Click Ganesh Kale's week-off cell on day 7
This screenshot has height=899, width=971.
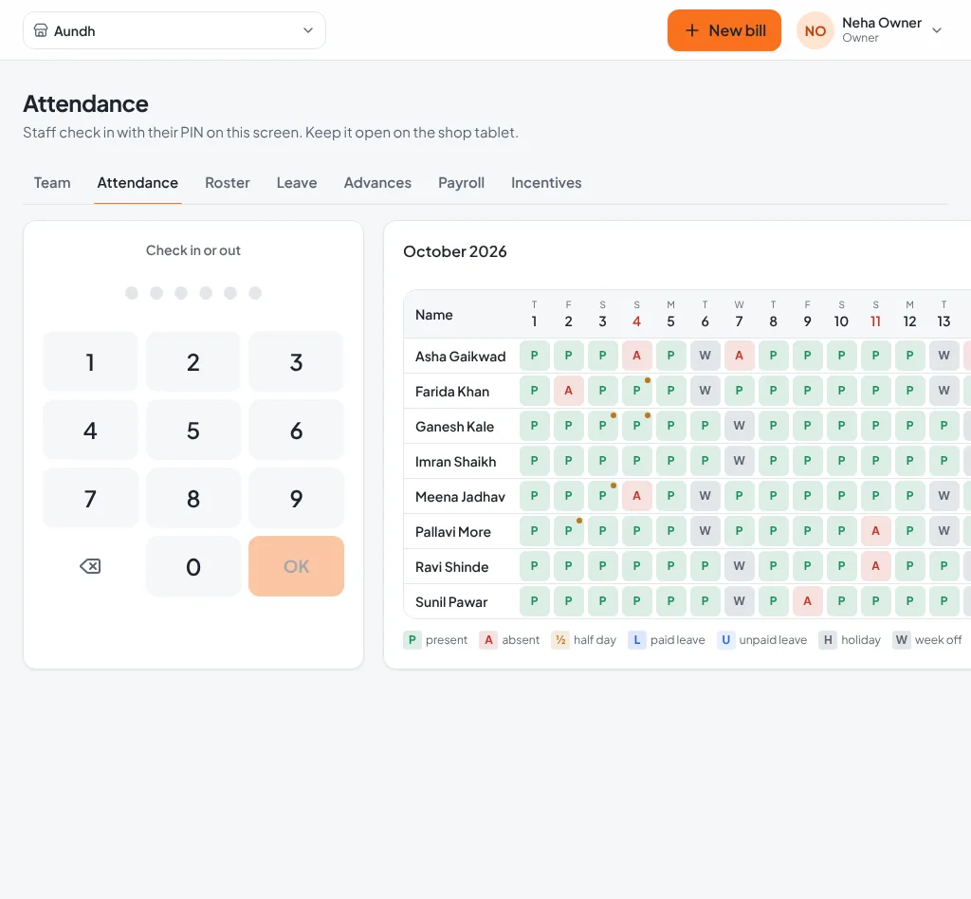pyautogui.click(x=739, y=426)
